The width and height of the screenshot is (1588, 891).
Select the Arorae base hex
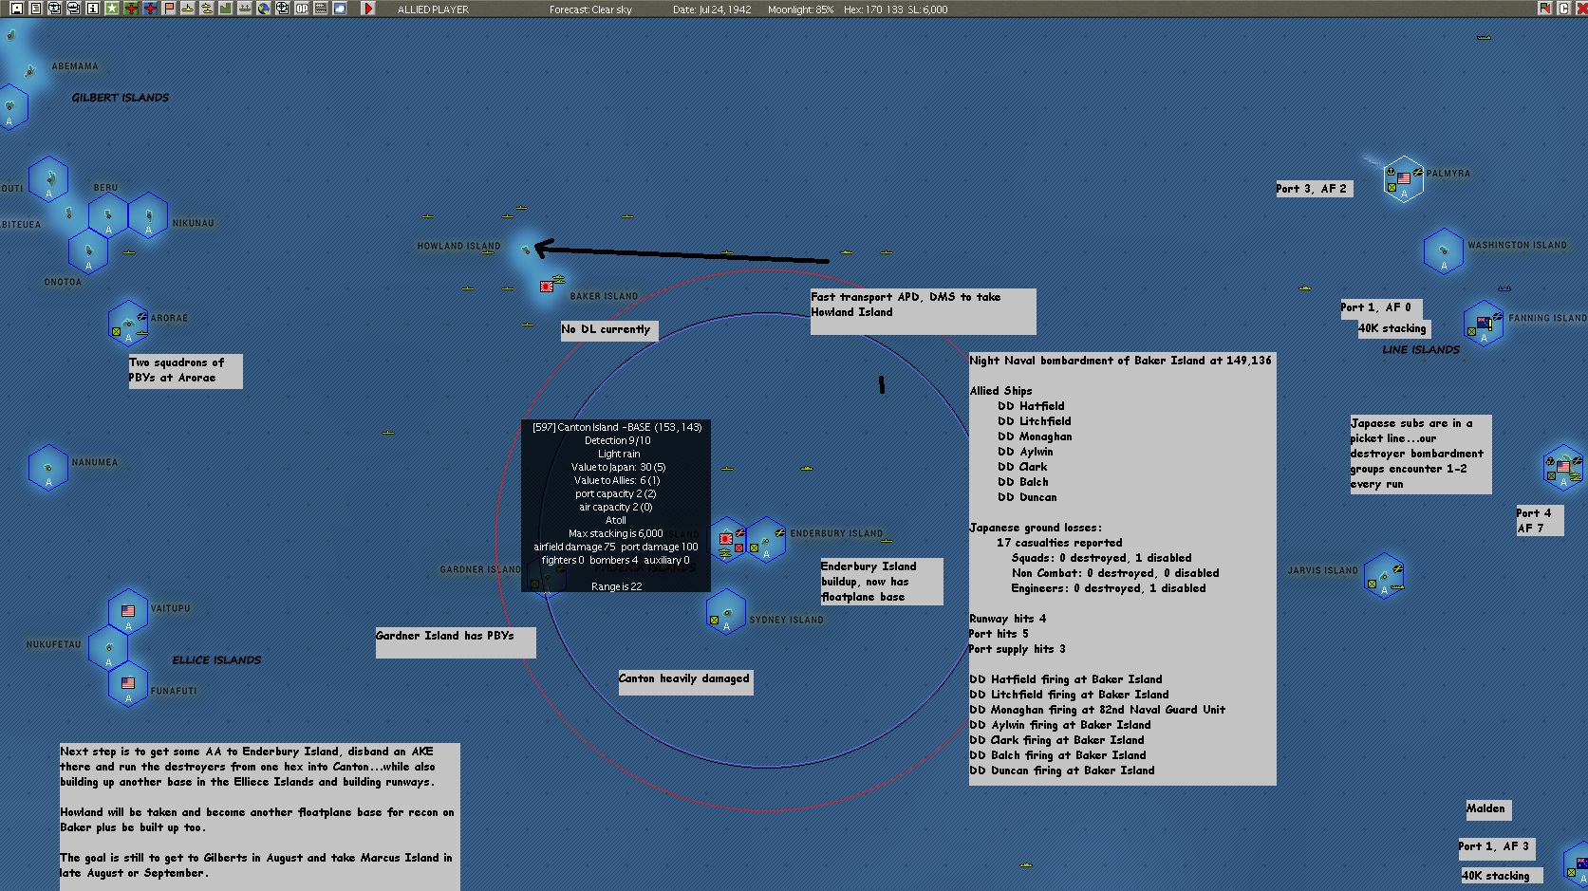click(x=128, y=323)
